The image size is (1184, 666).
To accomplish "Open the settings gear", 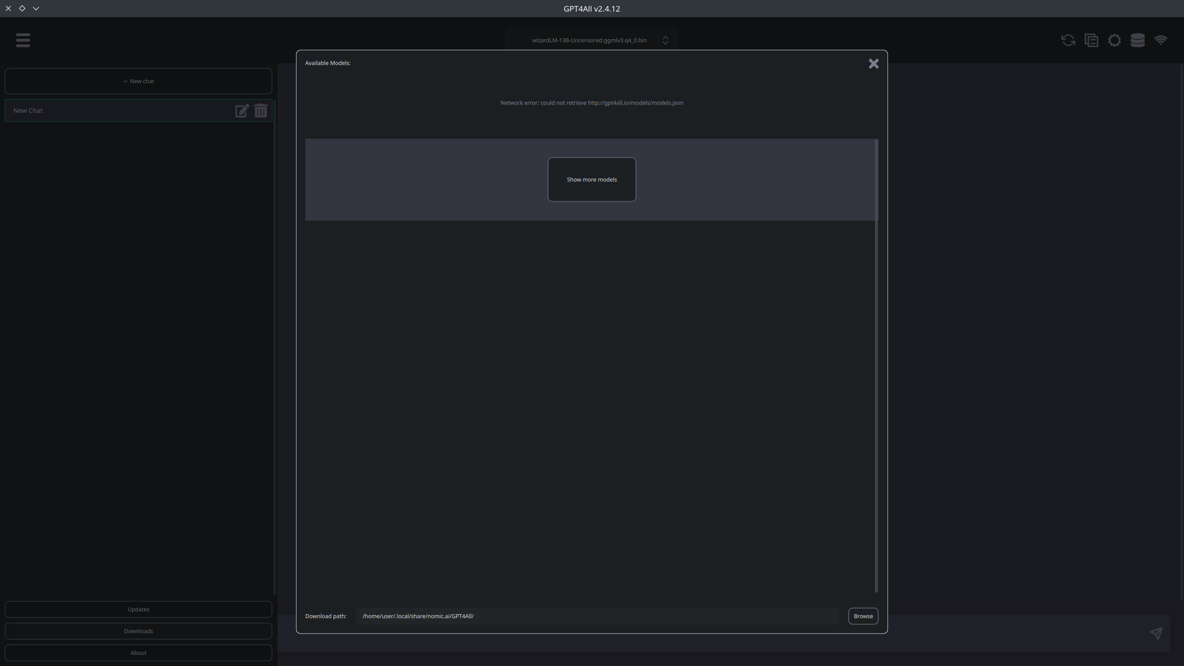I will 1114,40.
